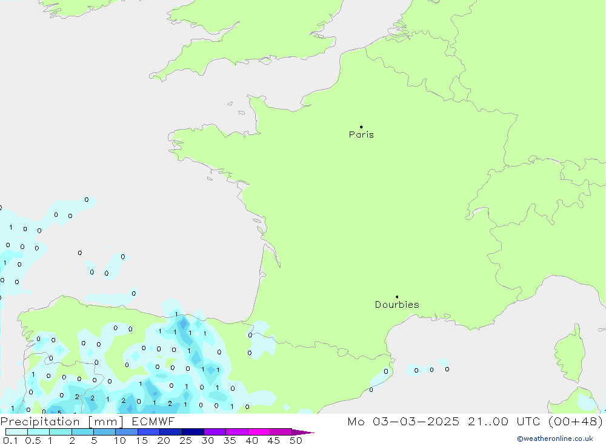Click the '0.1' legend scale label
Image resolution: width=606 pixels, height=444 pixels.
[x=10, y=440]
